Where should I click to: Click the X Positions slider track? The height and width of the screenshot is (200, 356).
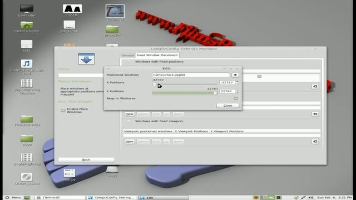185,84
